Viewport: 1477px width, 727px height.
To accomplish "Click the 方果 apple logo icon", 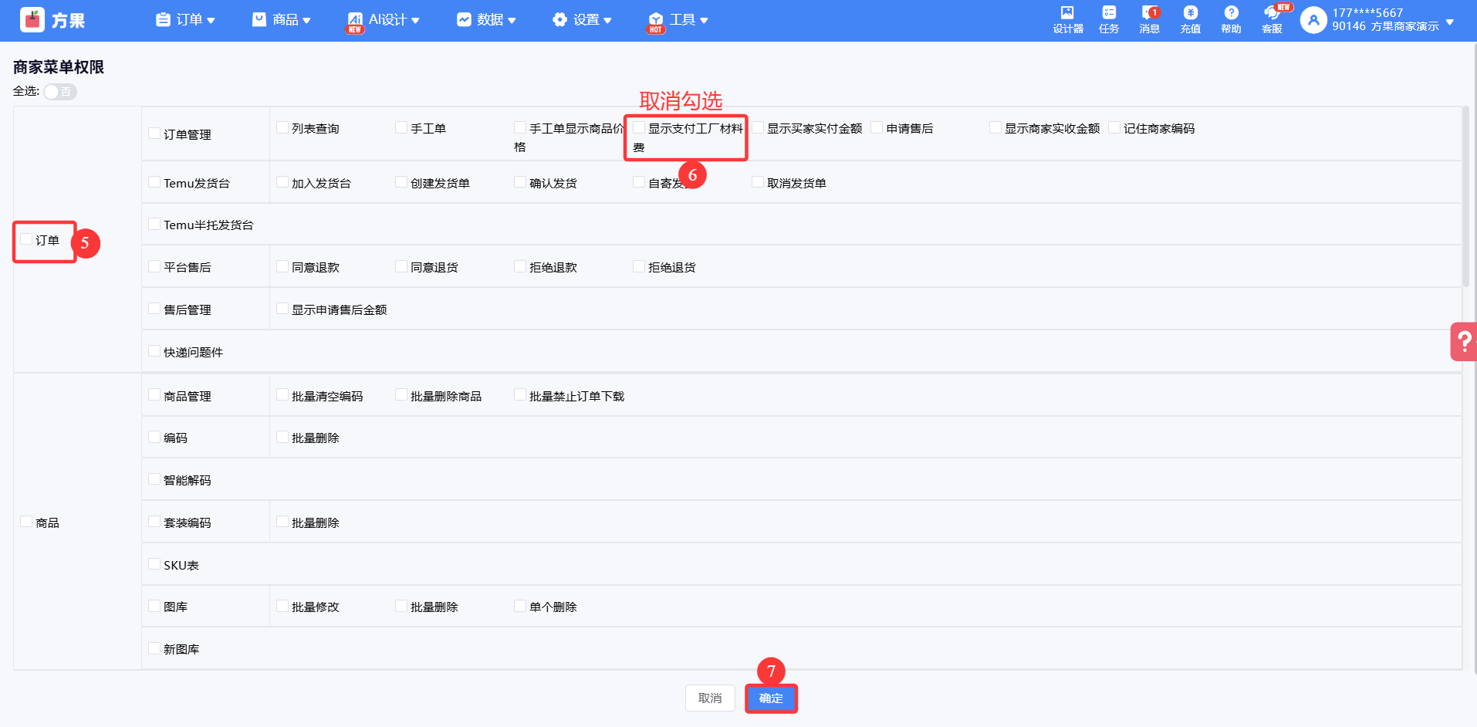I will pos(32,20).
